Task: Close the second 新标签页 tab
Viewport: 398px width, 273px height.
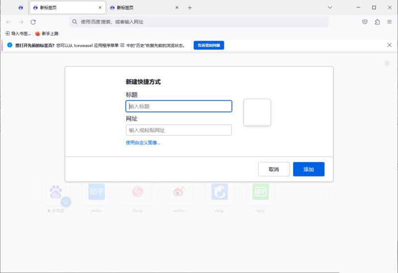Action: click(x=177, y=7)
